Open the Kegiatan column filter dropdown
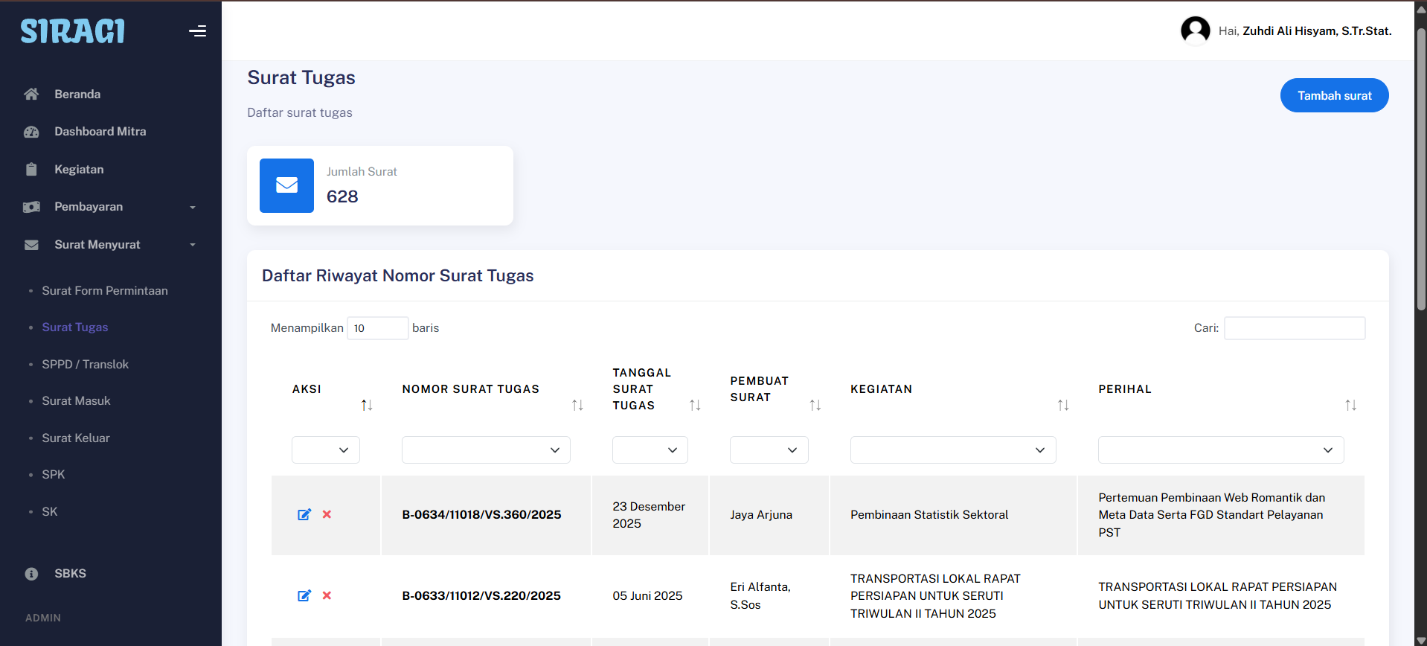 click(x=952, y=450)
